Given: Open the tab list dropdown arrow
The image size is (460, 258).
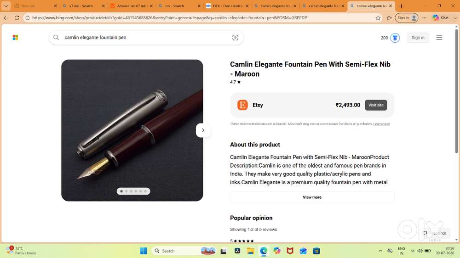Looking at the screenshot, I should tap(6, 6).
